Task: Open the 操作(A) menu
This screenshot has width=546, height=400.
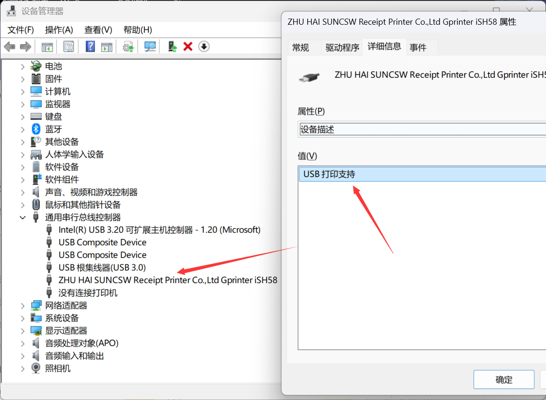Action: pyautogui.click(x=59, y=30)
